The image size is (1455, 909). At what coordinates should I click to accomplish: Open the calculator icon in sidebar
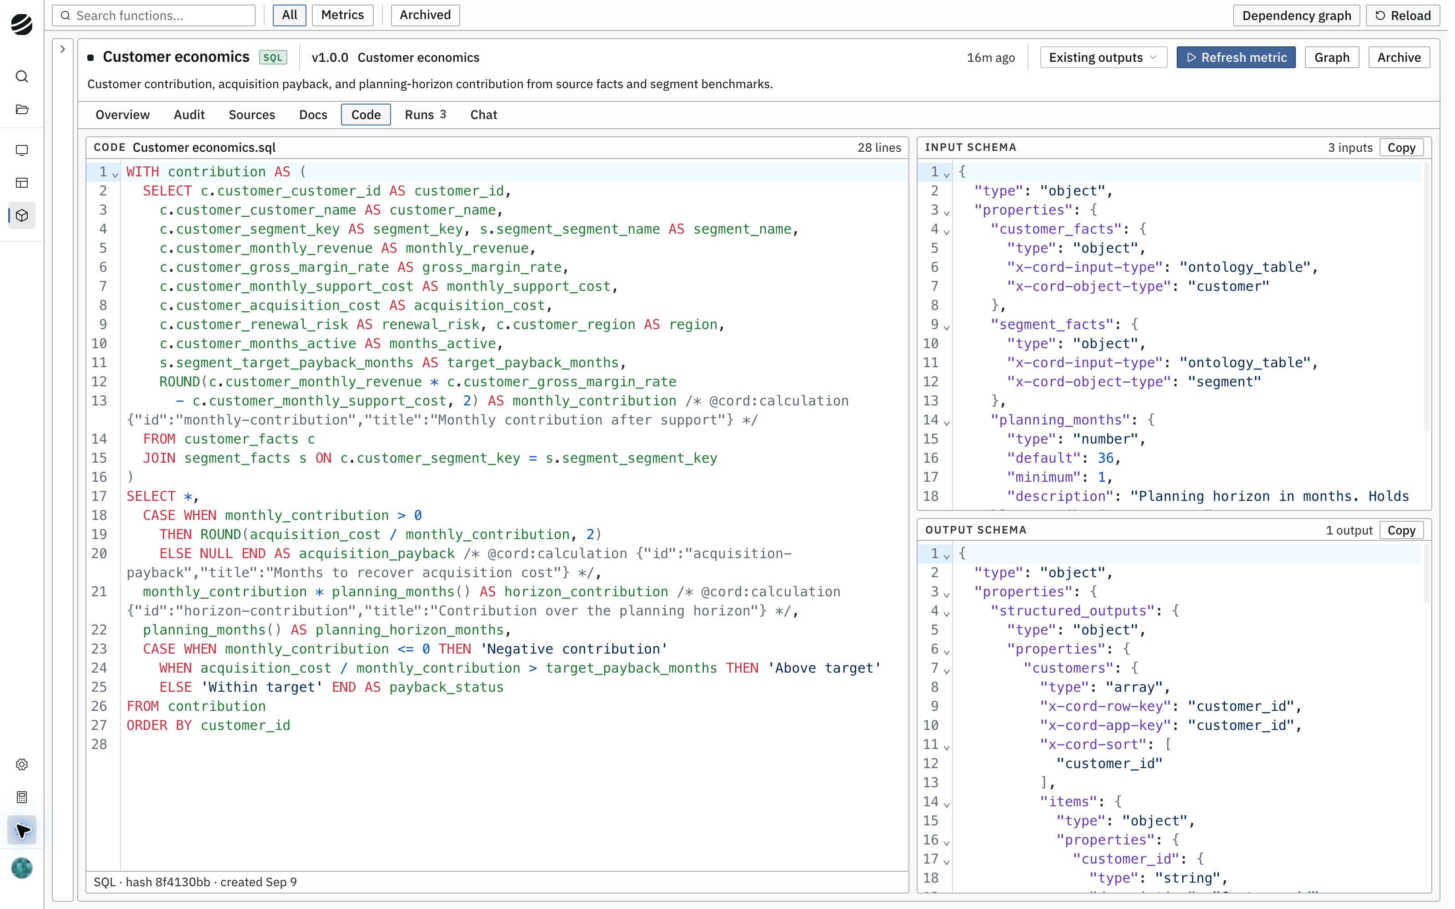22,797
